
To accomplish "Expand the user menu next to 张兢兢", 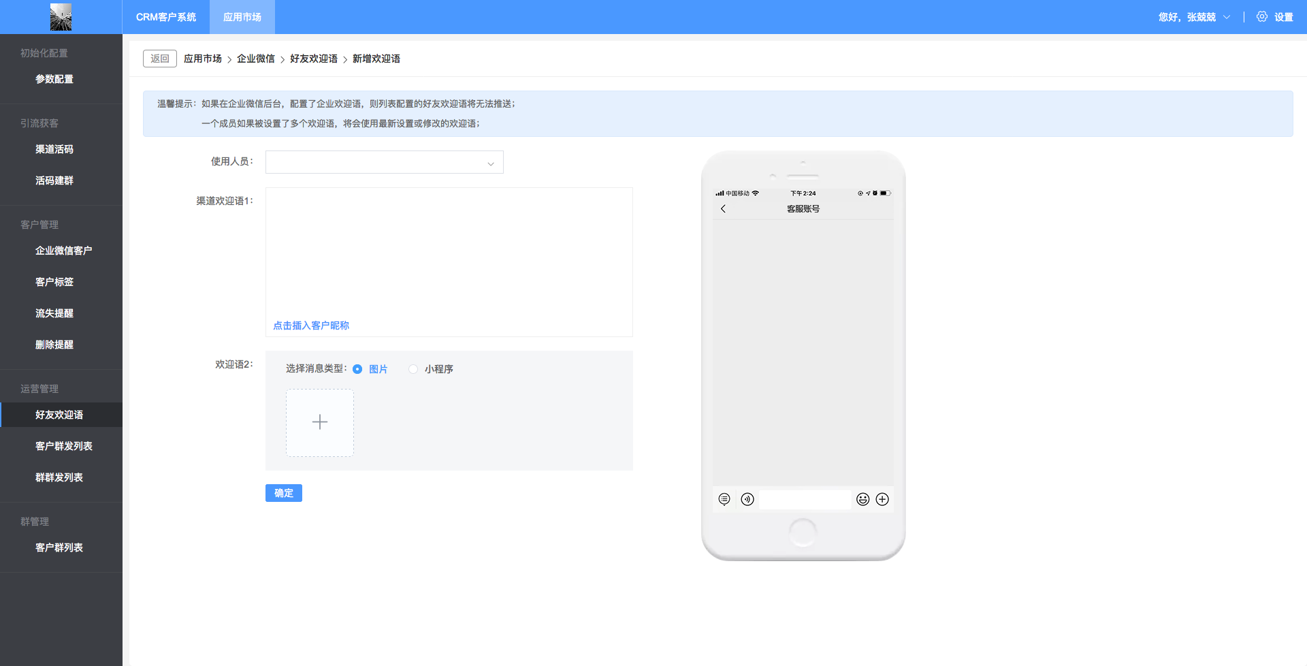I will (1227, 17).
